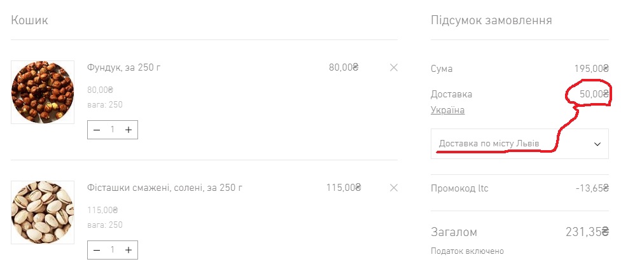The image size is (621, 271).
Task: Decrease Фундук quantity with minus icon
Action: [97, 130]
